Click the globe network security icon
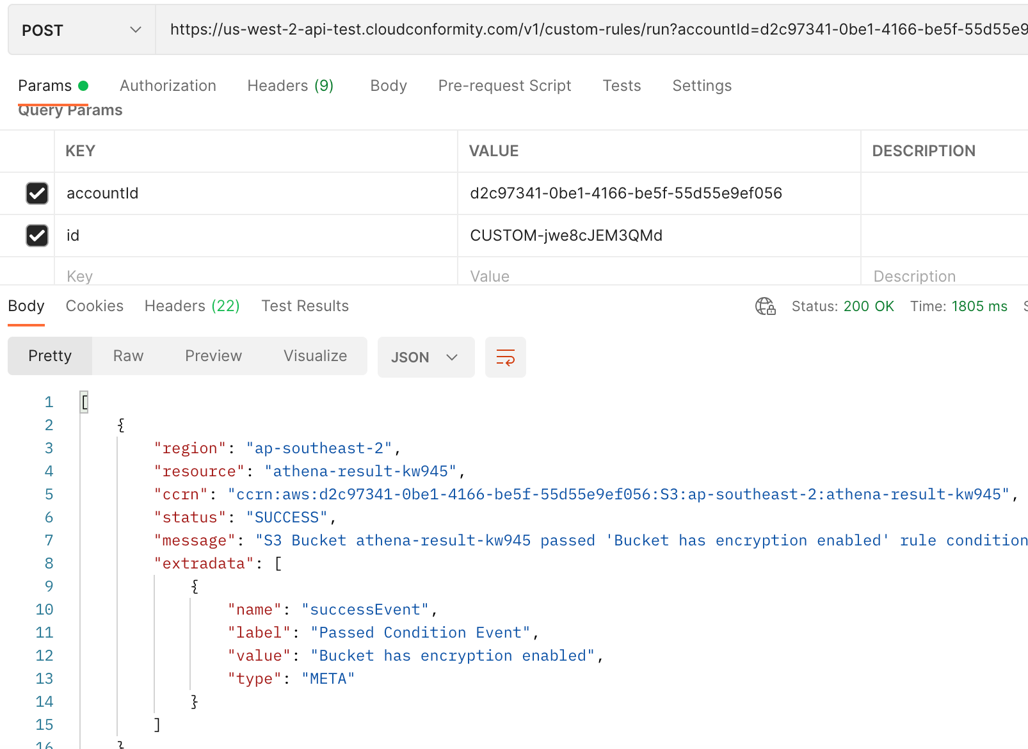Viewport: 1028px width, 749px height. (x=765, y=307)
